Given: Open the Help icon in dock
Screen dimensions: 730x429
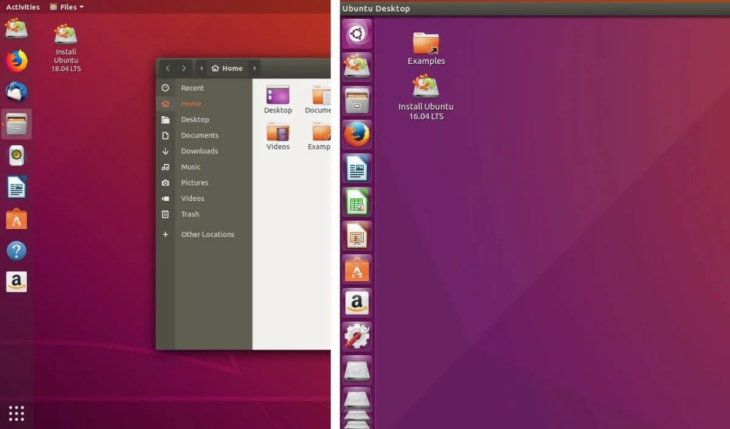Looking at the screenshot, I should click(x=16, y=251).
